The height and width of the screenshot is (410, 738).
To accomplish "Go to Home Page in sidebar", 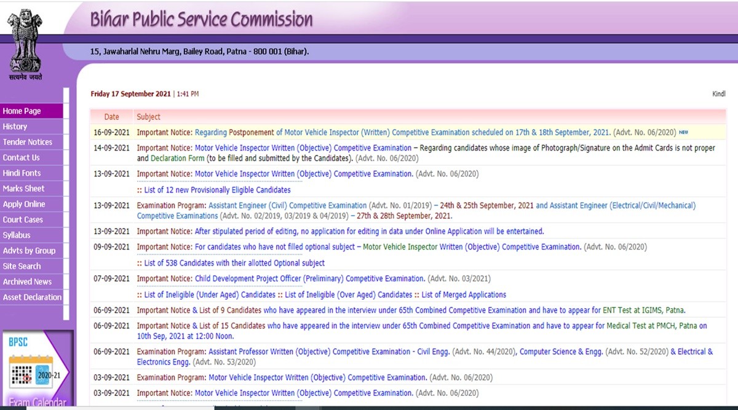I will 22,111.
